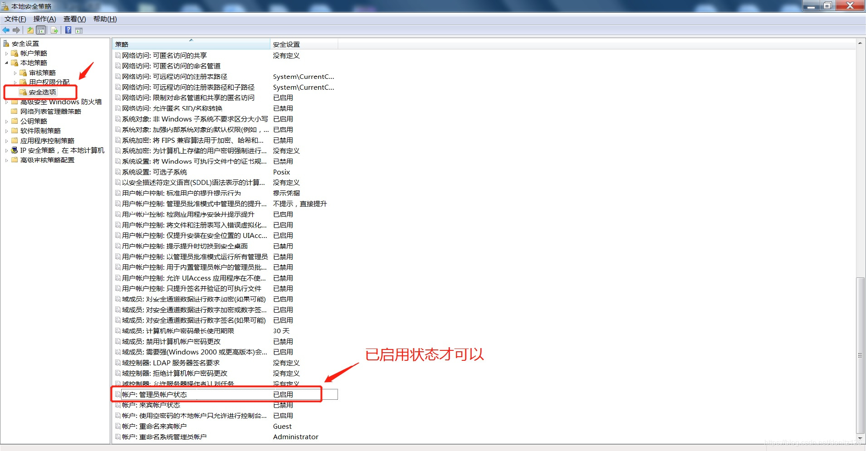Expand the 公钥策略 tree node

coord(6,121)
